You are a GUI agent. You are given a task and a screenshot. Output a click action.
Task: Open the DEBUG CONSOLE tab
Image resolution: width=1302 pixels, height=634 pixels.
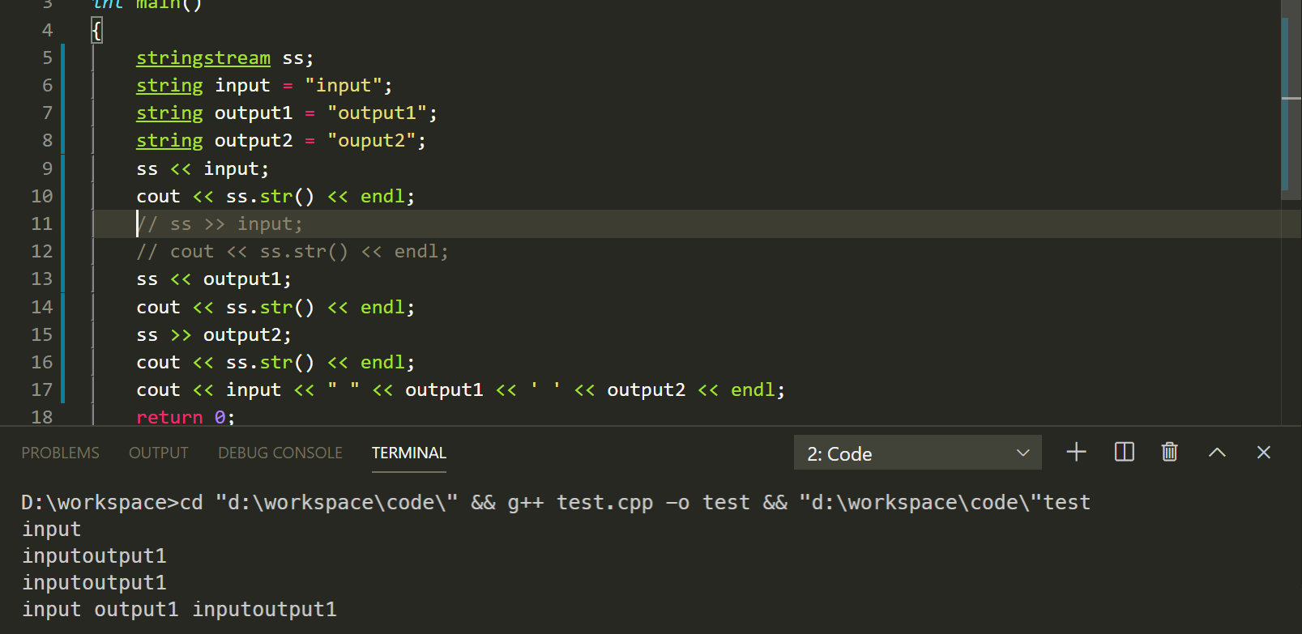click(x=280, y=453)
